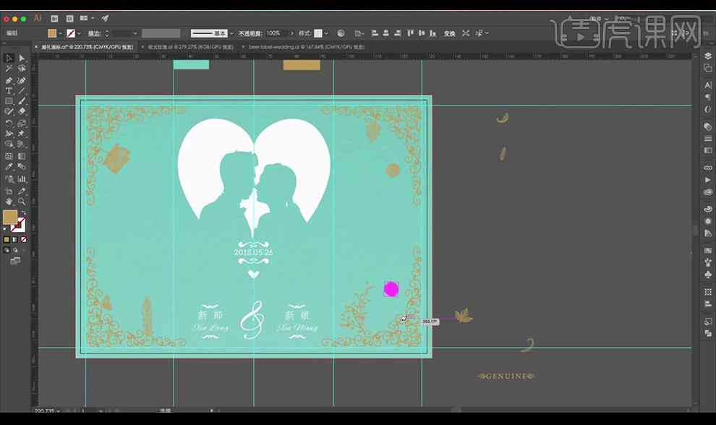This screenshot has height=425, width=716.
Task: Open the stroke color dropdown in control bar
Action: click(79, 33)
